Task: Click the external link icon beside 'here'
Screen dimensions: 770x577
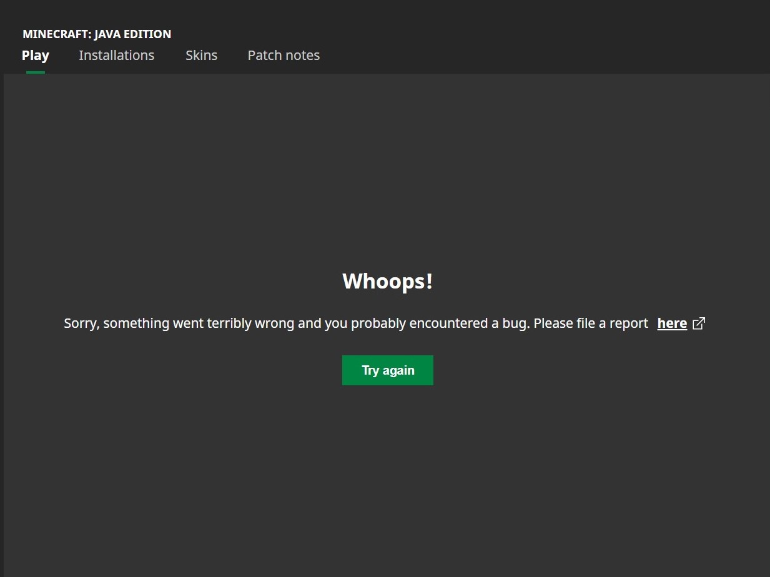Action: click(699, 323)
